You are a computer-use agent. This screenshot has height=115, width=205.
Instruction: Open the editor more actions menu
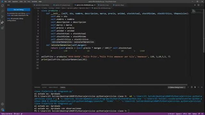[202, 5]
